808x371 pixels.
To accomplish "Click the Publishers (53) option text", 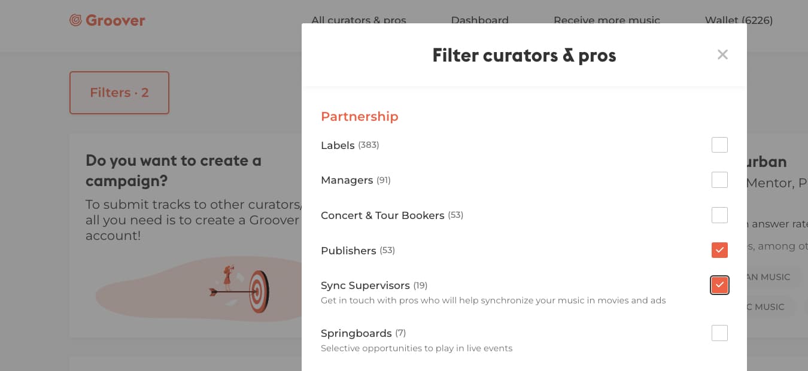I will (358, 251).
